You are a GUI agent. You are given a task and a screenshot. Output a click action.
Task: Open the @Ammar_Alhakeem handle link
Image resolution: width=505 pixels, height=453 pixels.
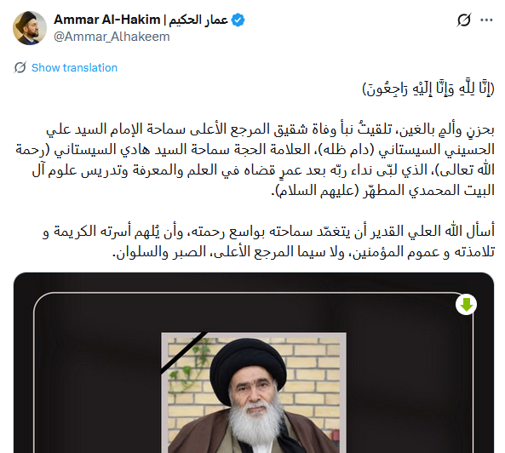pyautogui.click(x=112, y=37)
